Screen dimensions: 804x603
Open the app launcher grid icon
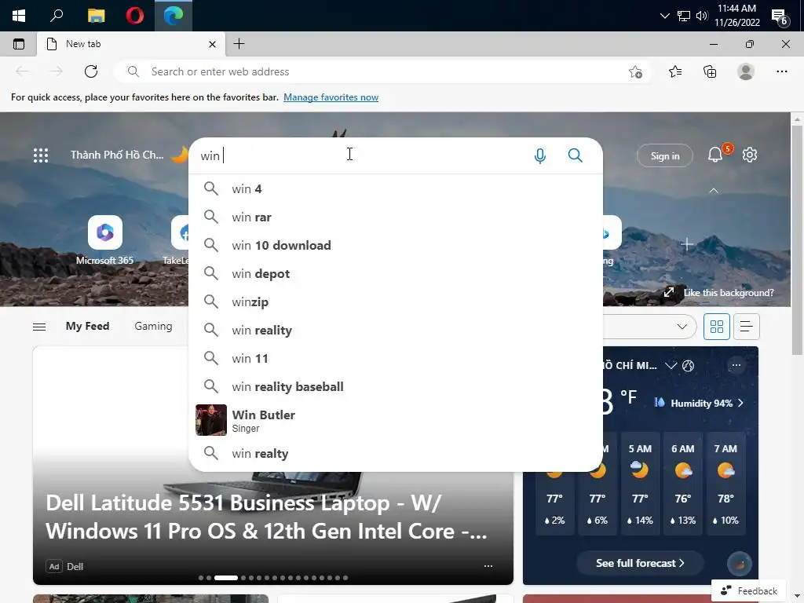(x=41, y=155)
